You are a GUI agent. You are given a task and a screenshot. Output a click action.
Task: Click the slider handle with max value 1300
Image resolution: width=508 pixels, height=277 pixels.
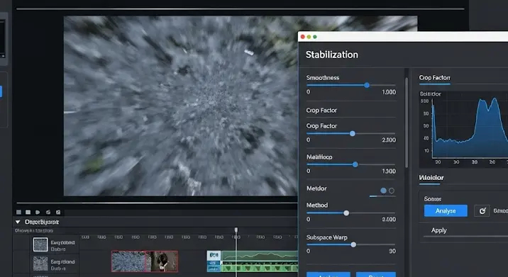point(355,164)
